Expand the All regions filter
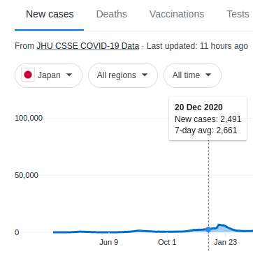Viewport: 253px width, 256px height. click(x=123, y=75)
